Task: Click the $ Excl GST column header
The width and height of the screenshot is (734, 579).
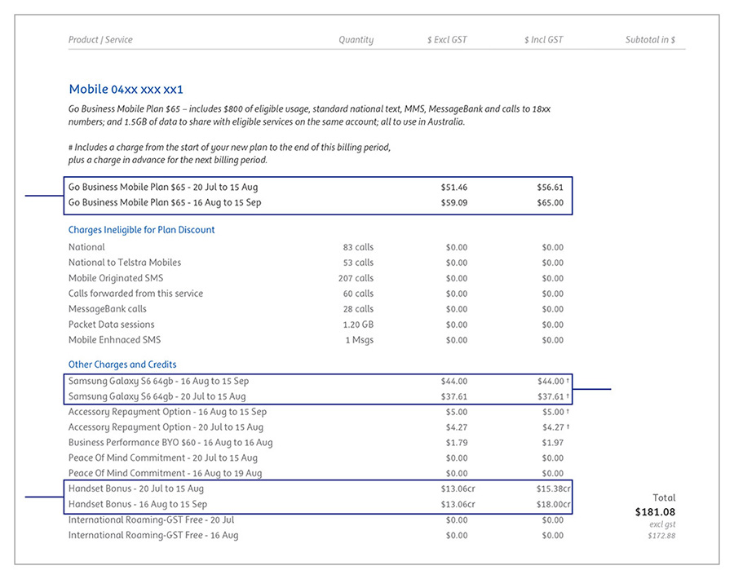Action: (447, 40)
